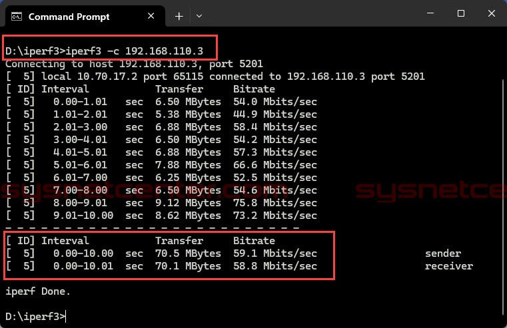Click the '54.6 Mbits/sec' value

tap(275, 190)
